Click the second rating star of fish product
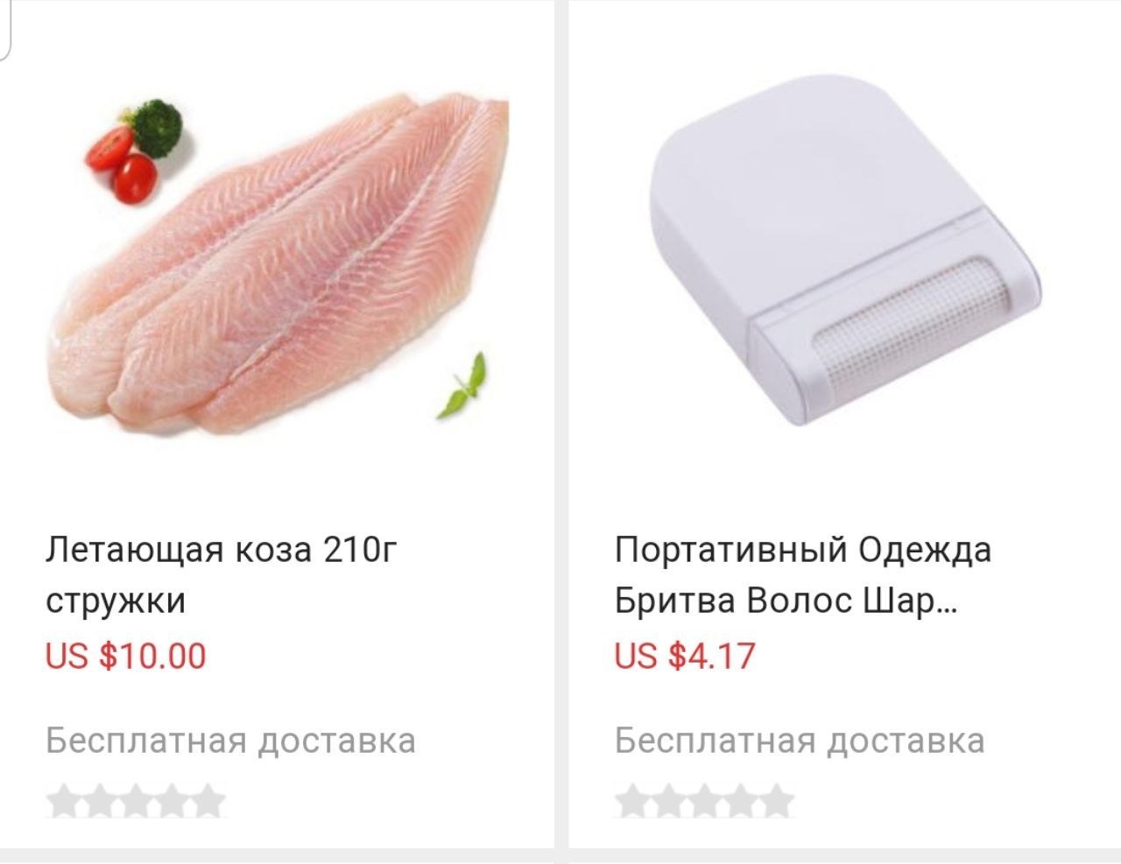This screenshot has width=1121, height=864. pos(100,802)
